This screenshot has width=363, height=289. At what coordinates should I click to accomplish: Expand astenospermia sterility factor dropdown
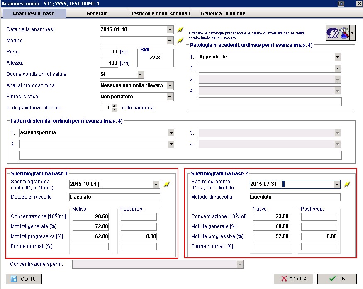point(171,133)
